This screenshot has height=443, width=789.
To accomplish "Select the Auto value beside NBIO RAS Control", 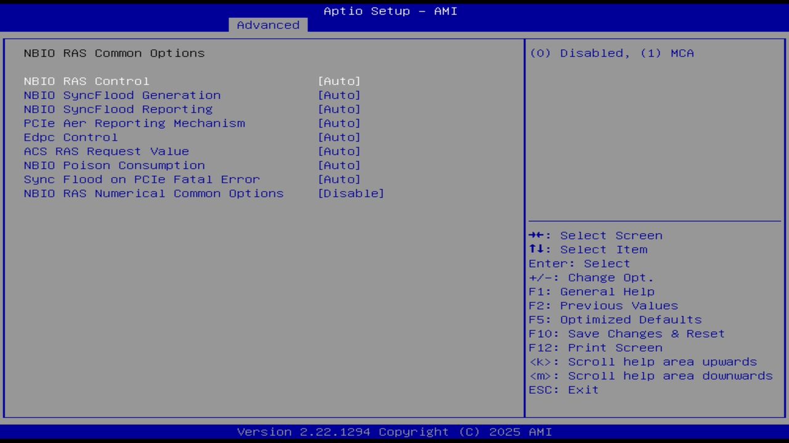I will coord(339,81).
